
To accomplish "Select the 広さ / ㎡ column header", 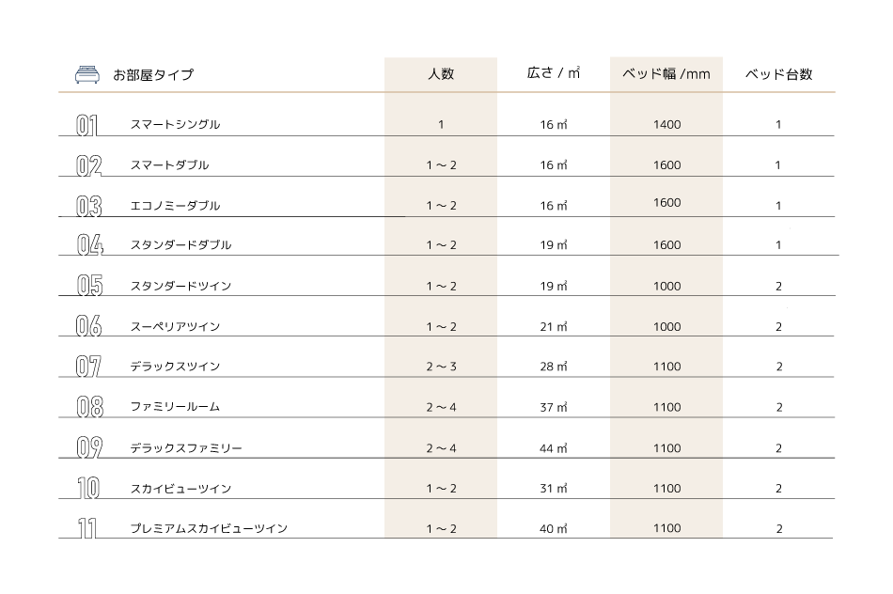I will coord(554,73).
